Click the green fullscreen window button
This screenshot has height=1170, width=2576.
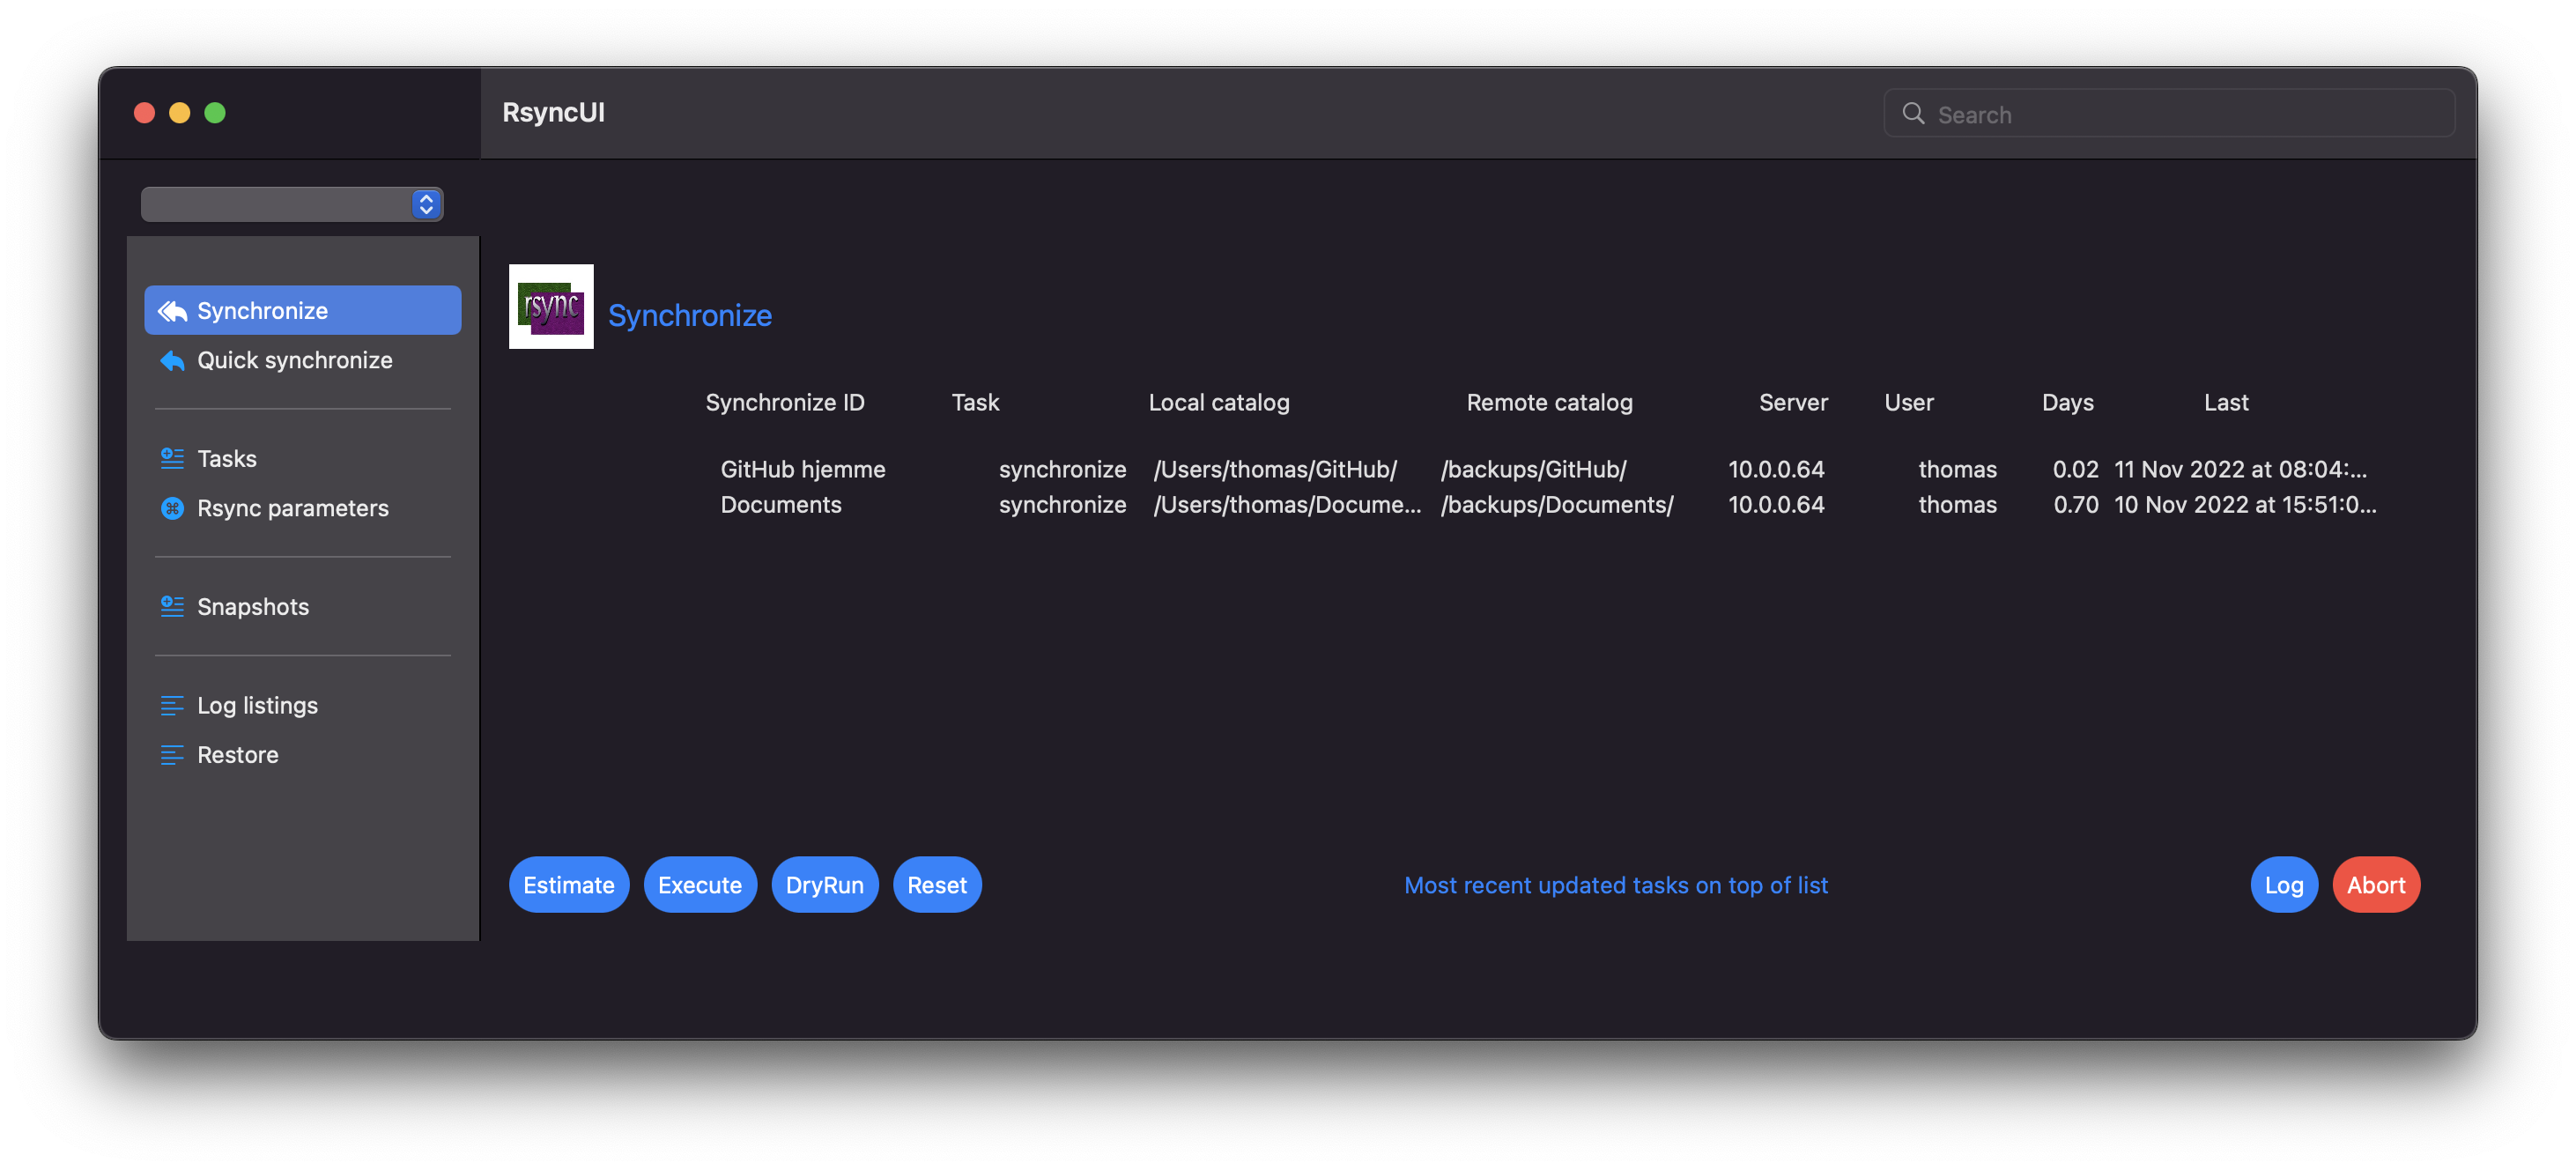[x=215, y=113]
